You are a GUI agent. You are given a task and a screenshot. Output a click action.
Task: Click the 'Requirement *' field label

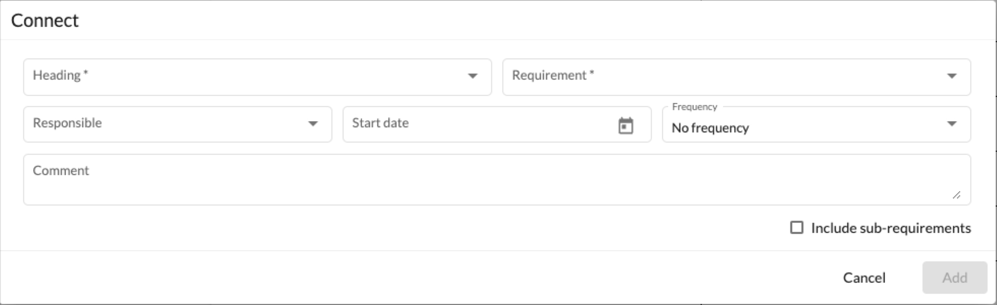553,75
